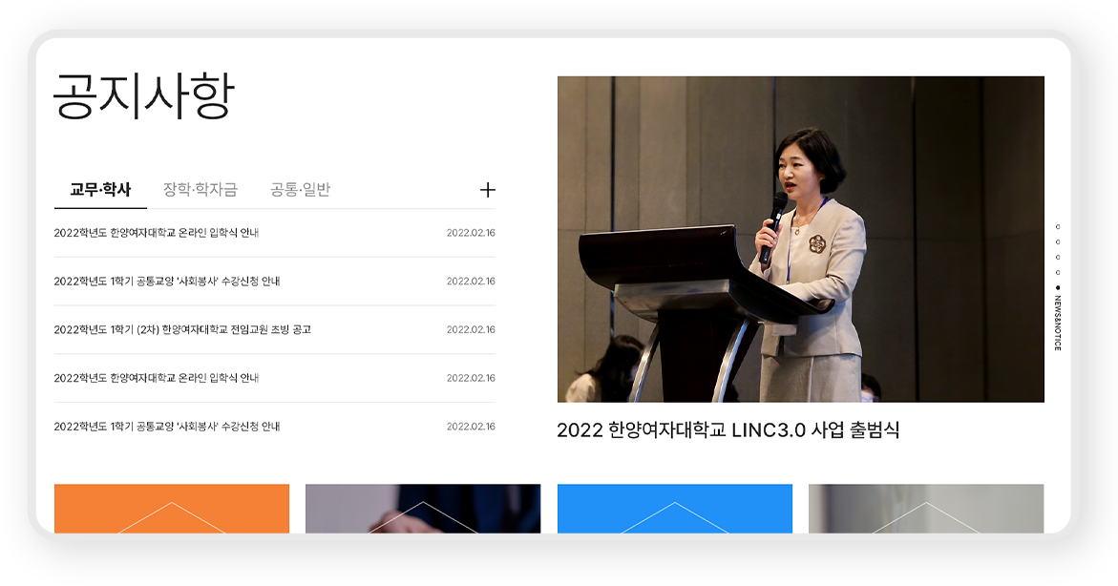Open the blue banner card
The width and height of the screenshot is (1118, 586).
click(x=674, y=509)
